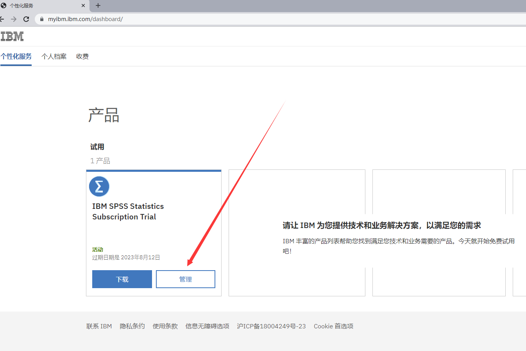
Task: Open the 联系 IBM link
Action: pos(99,326)
